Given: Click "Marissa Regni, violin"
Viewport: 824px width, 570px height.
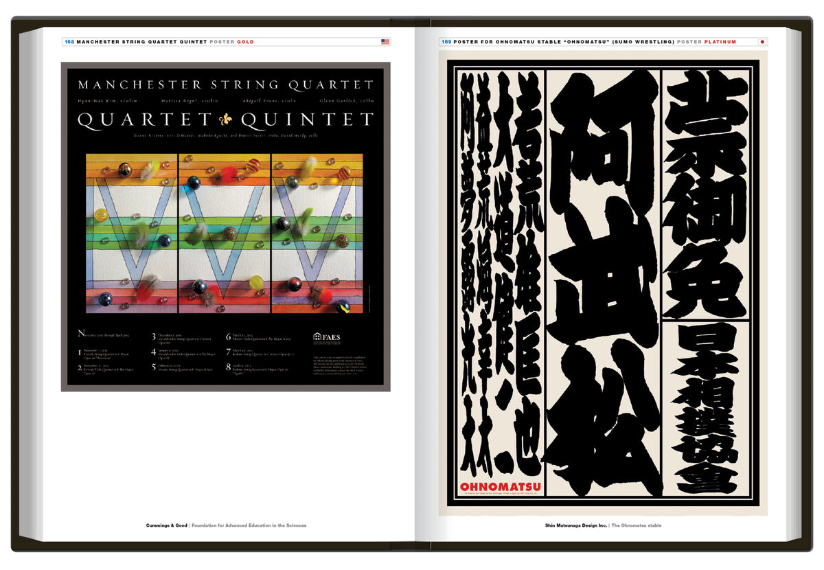Looking at the screenshot, I should 189,101.
